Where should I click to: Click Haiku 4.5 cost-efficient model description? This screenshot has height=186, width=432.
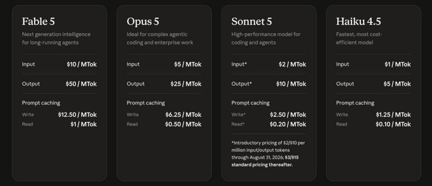tap(359, 39)
